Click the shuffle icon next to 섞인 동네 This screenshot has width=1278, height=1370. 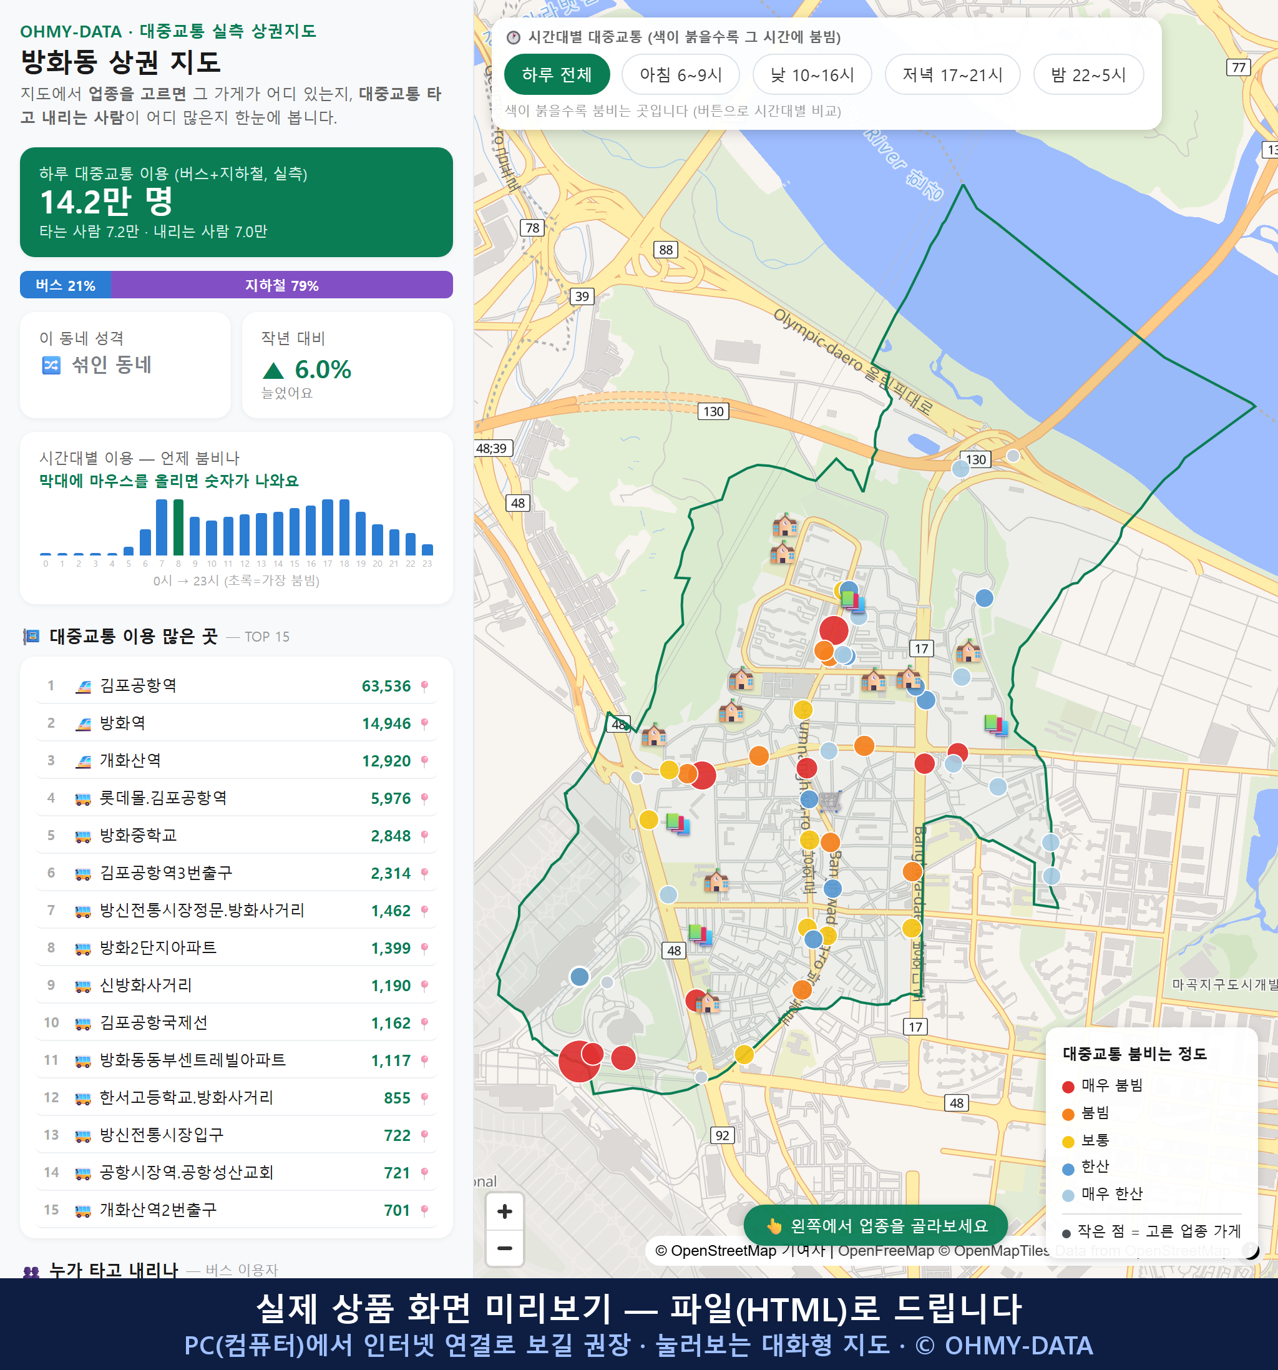click(51, 365)
